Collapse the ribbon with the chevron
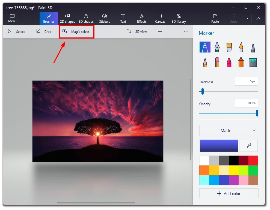The width and height of the screenshot is (270, 210). click(258, 18)
